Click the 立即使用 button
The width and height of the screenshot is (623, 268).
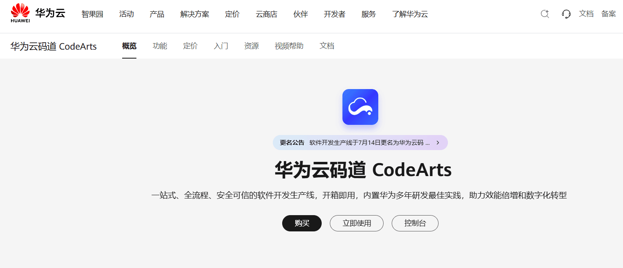[357, 223]
